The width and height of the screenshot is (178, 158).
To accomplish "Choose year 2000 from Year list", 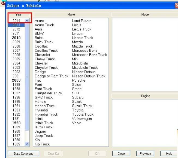I will pyautogui.click(x=16, y=80).
